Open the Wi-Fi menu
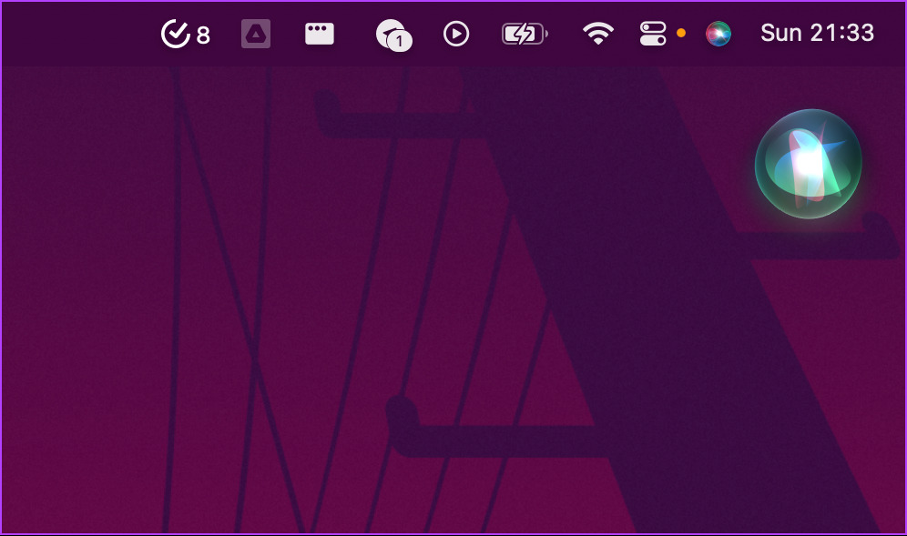 pos(598,34)
